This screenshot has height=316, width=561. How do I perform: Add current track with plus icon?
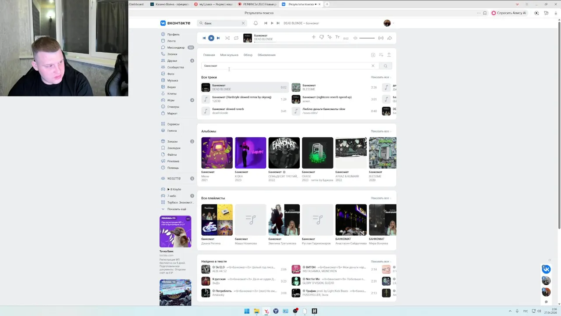(x=313, y=37)
